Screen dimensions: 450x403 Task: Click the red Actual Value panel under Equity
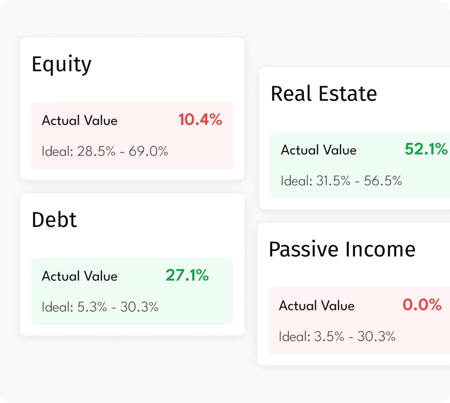(132, 135)
